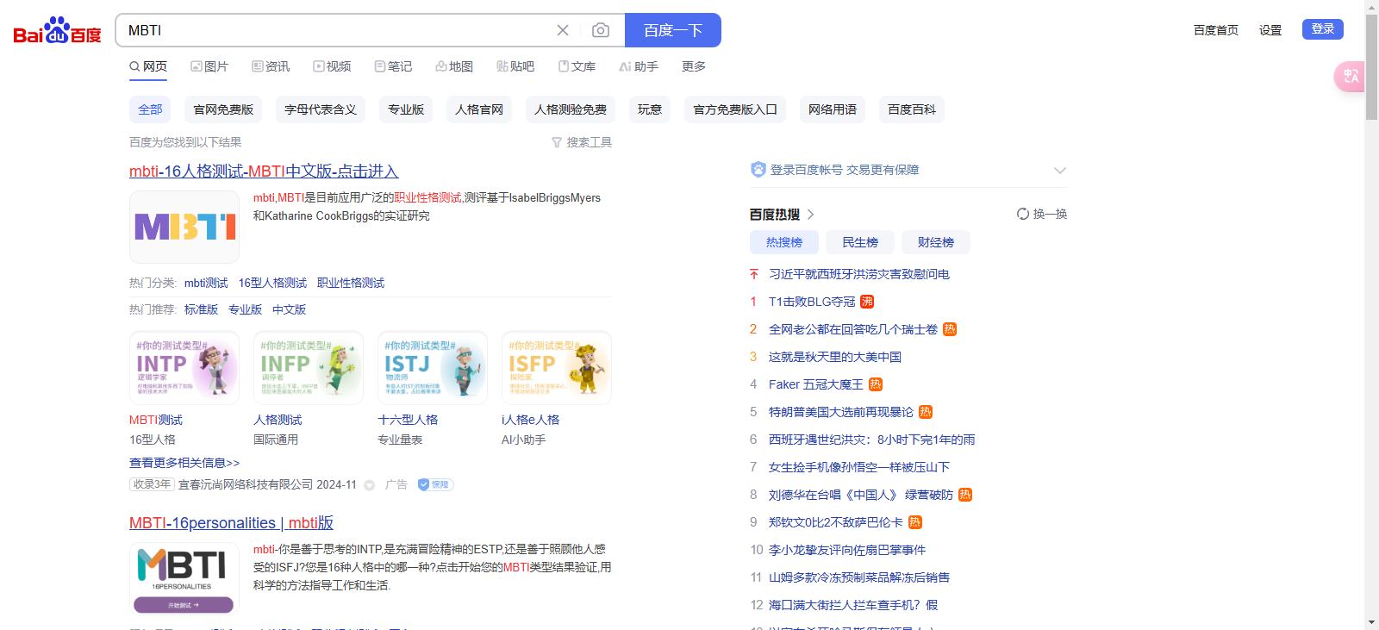Click the 百度一下 search button
Screen dimensions: 1379x630
[673, 30]
